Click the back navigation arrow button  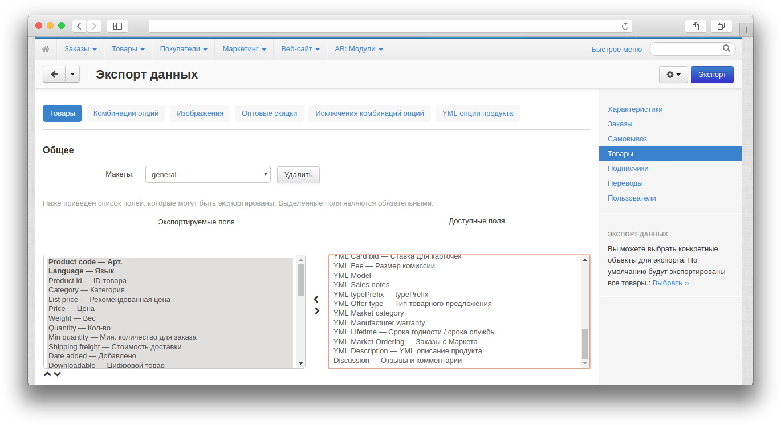(x=54, y=74)
